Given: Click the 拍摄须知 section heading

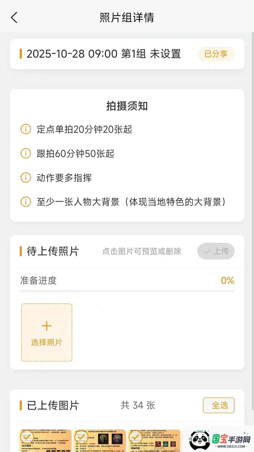Looking at the screenshot, I should tap(127, 106).
